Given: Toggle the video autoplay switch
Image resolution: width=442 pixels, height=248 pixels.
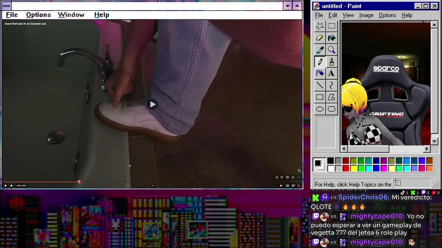Looking at the screenshot, I should click(281, 186).
